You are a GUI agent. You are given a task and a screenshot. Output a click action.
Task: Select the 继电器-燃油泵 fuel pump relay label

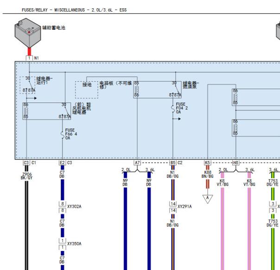(191, 85)
